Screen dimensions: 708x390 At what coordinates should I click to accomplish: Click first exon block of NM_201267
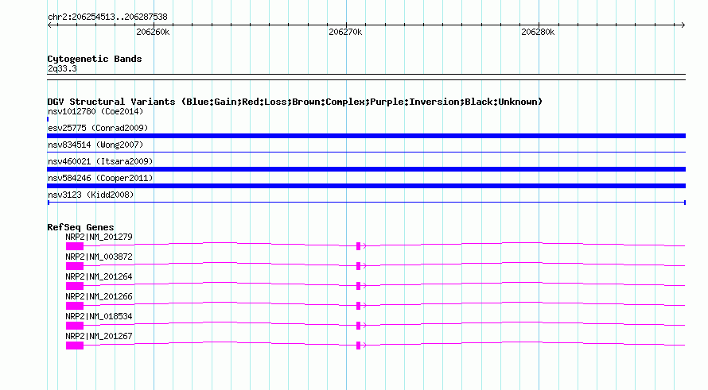click(x=75, y=346)
